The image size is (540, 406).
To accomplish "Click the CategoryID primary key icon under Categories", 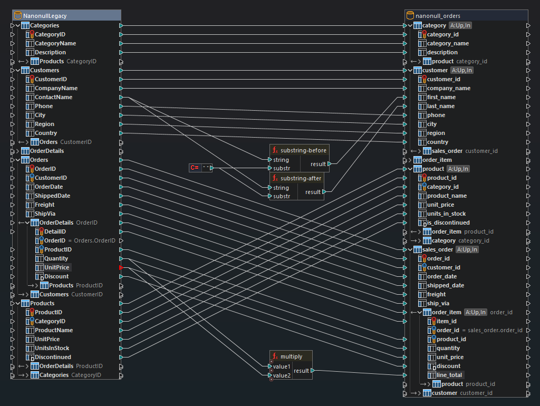I will (x=30, y=34).
